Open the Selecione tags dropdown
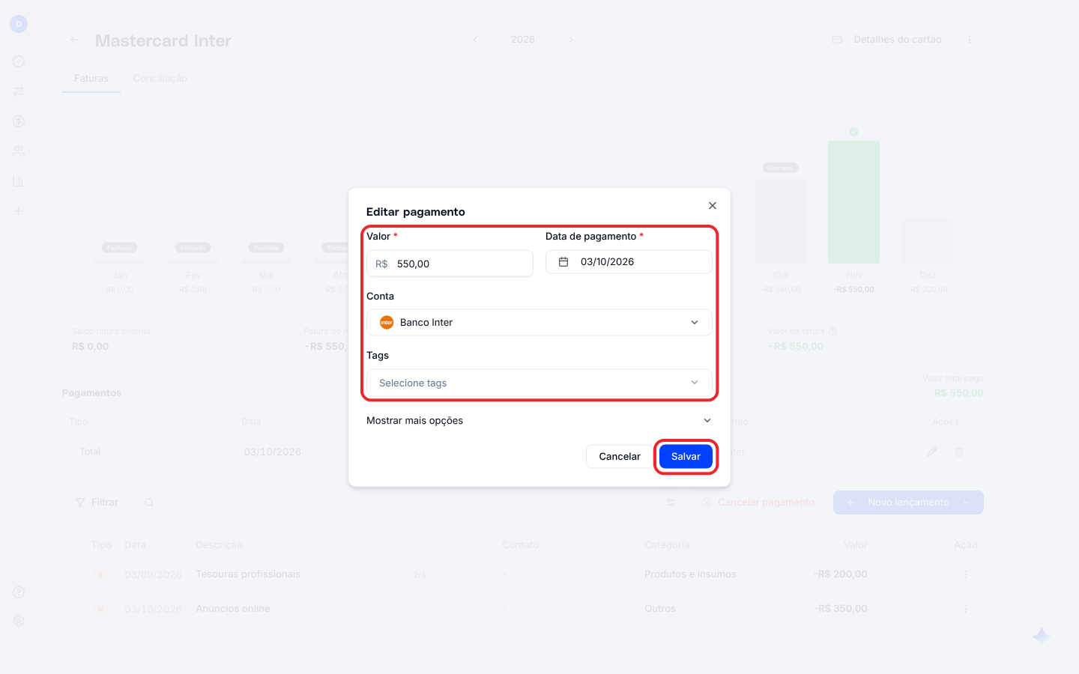This screenshot has height=674, width=1079. [539, 383]
